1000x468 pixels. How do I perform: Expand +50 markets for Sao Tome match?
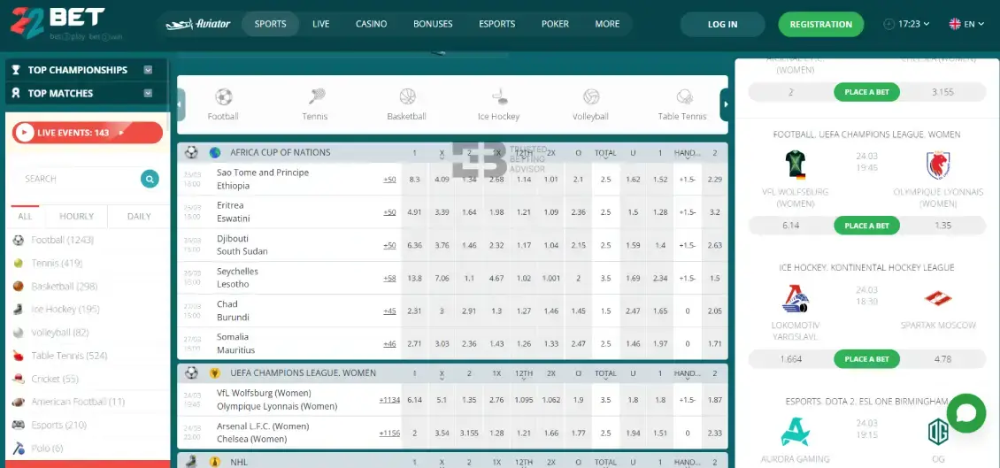[389, 180]
